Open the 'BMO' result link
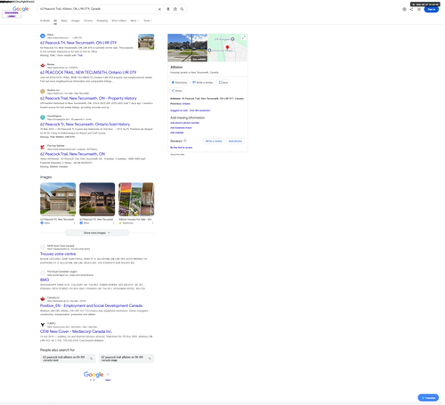The image size is (445, 405). tap(44, 279)
